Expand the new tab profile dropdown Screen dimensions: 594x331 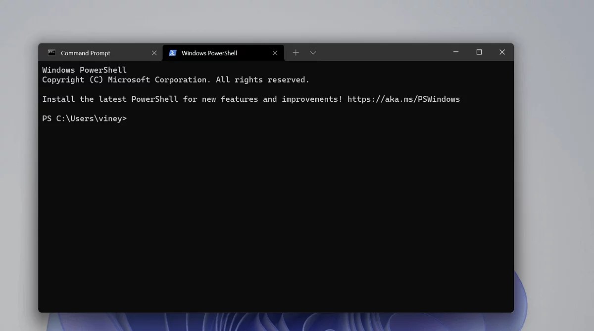pyautogui.click(x=313, y=52)
